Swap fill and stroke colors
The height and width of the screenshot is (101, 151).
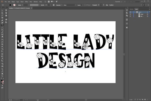point(3,79)
